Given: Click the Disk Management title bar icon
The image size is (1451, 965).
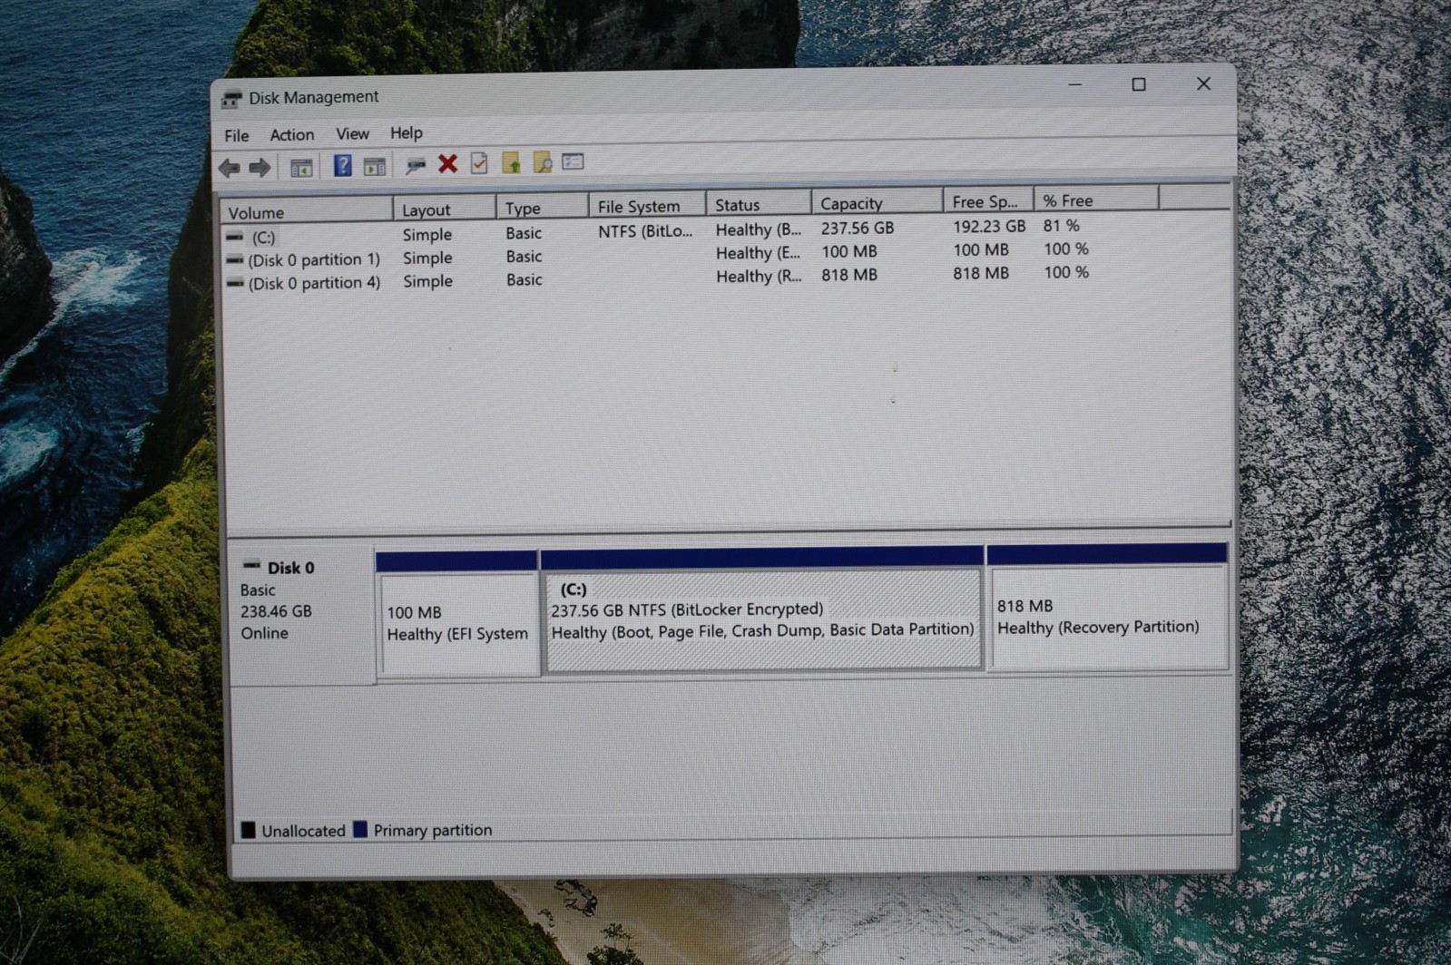Looking at the screenshot, I should pos(231,99).
